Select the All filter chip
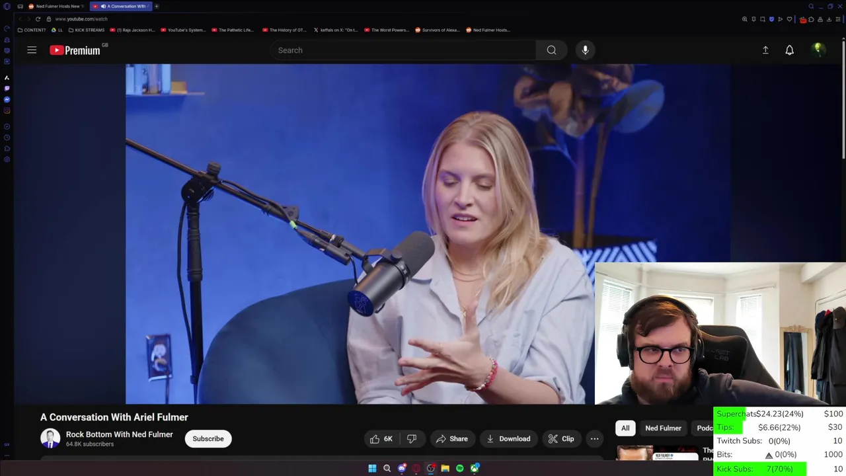Viewport: 846px width, 476px height. click(625, 428)
